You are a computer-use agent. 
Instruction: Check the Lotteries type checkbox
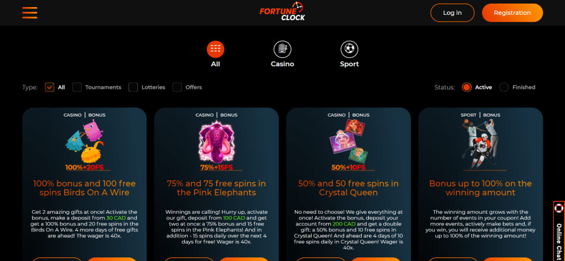point(133,87)
